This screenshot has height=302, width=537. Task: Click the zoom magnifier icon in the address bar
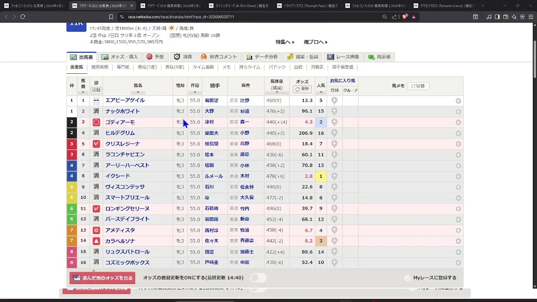385,17
